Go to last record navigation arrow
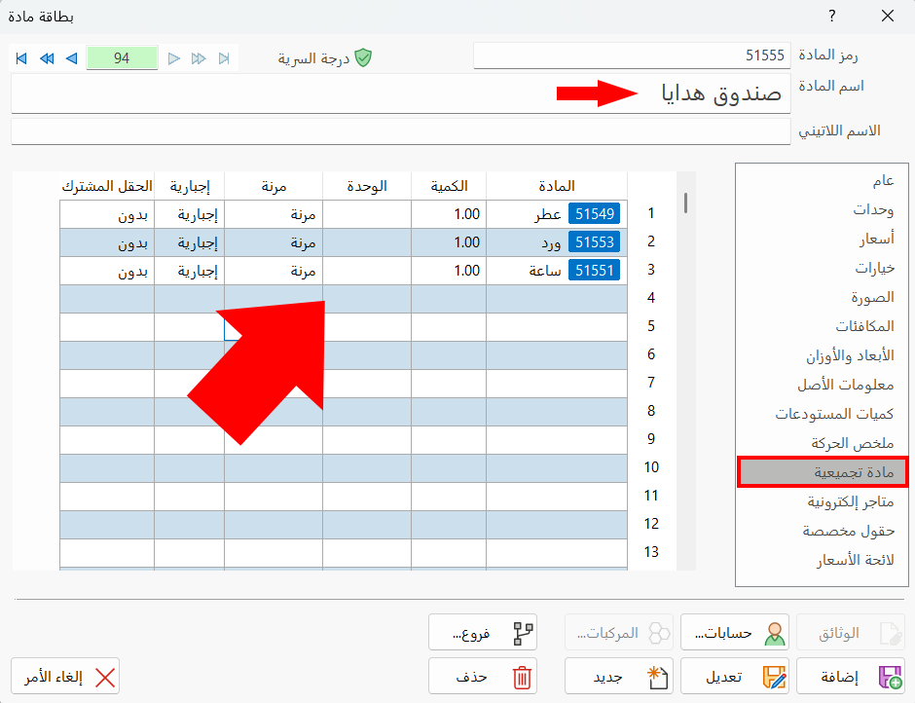 [x=224, y=58]
